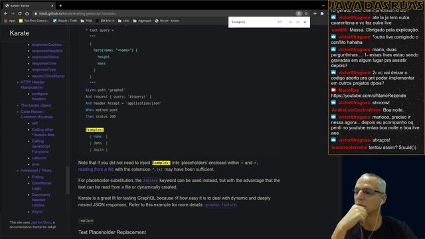Image resolution: width=425 pixels, height=239 pixels.
Task: Click the 'Then status 200' code line
Action: click(x=100, y=117)
